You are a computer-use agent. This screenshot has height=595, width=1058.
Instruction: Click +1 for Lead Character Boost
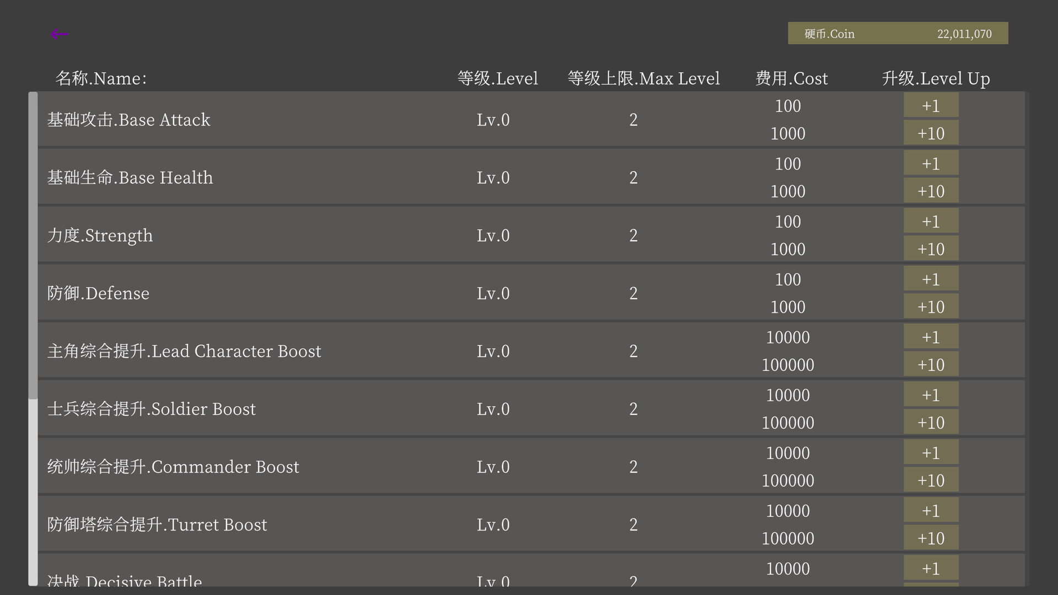[931, 337]
